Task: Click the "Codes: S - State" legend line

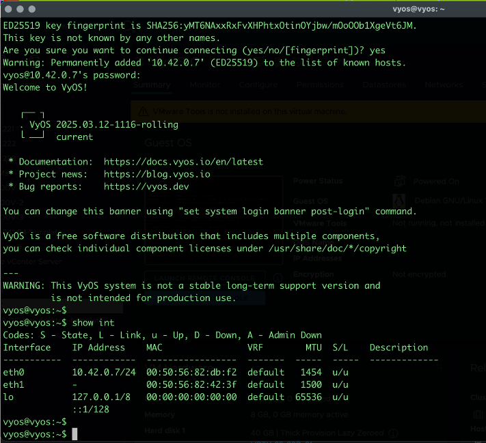Action: point(163,335)
